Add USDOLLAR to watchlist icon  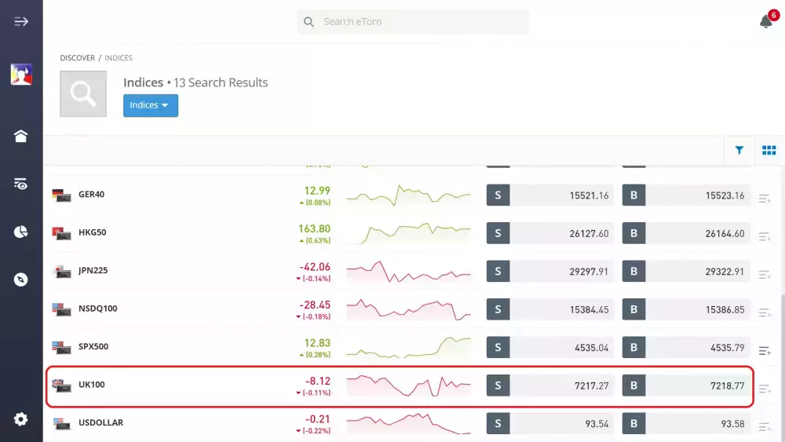(765, 427)
